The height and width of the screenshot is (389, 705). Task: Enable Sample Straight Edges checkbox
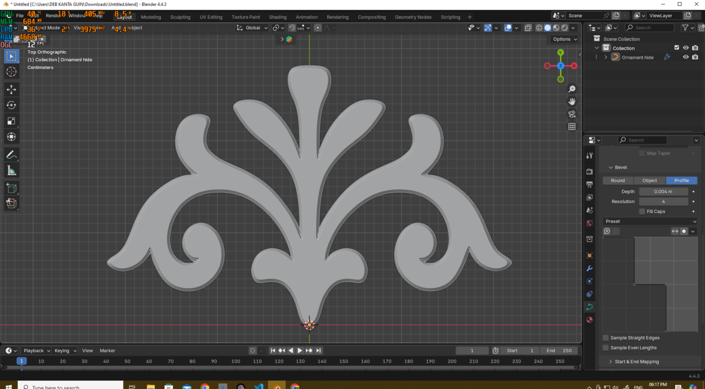click(x=606, y=338)
